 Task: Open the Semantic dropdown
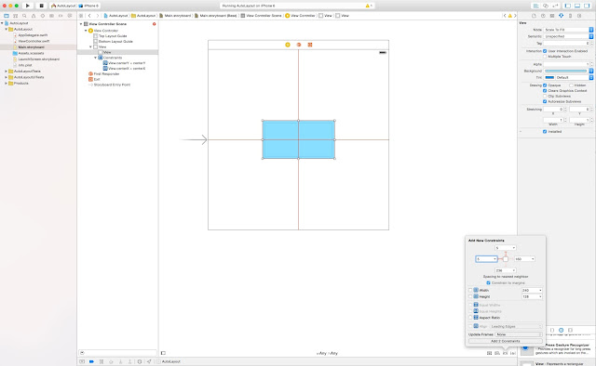tap(568, 36)
